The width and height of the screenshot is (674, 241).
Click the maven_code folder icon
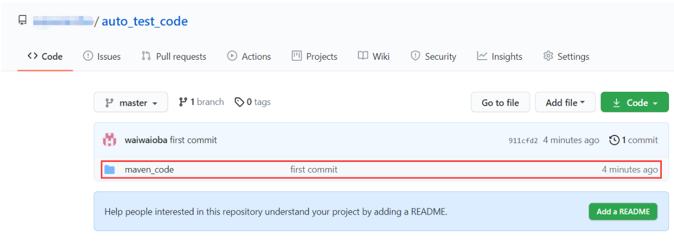point(109,170)
